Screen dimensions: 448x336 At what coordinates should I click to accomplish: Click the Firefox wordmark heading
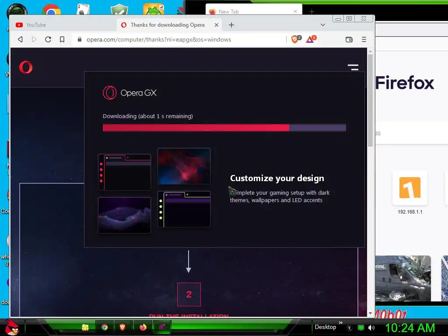405,83
